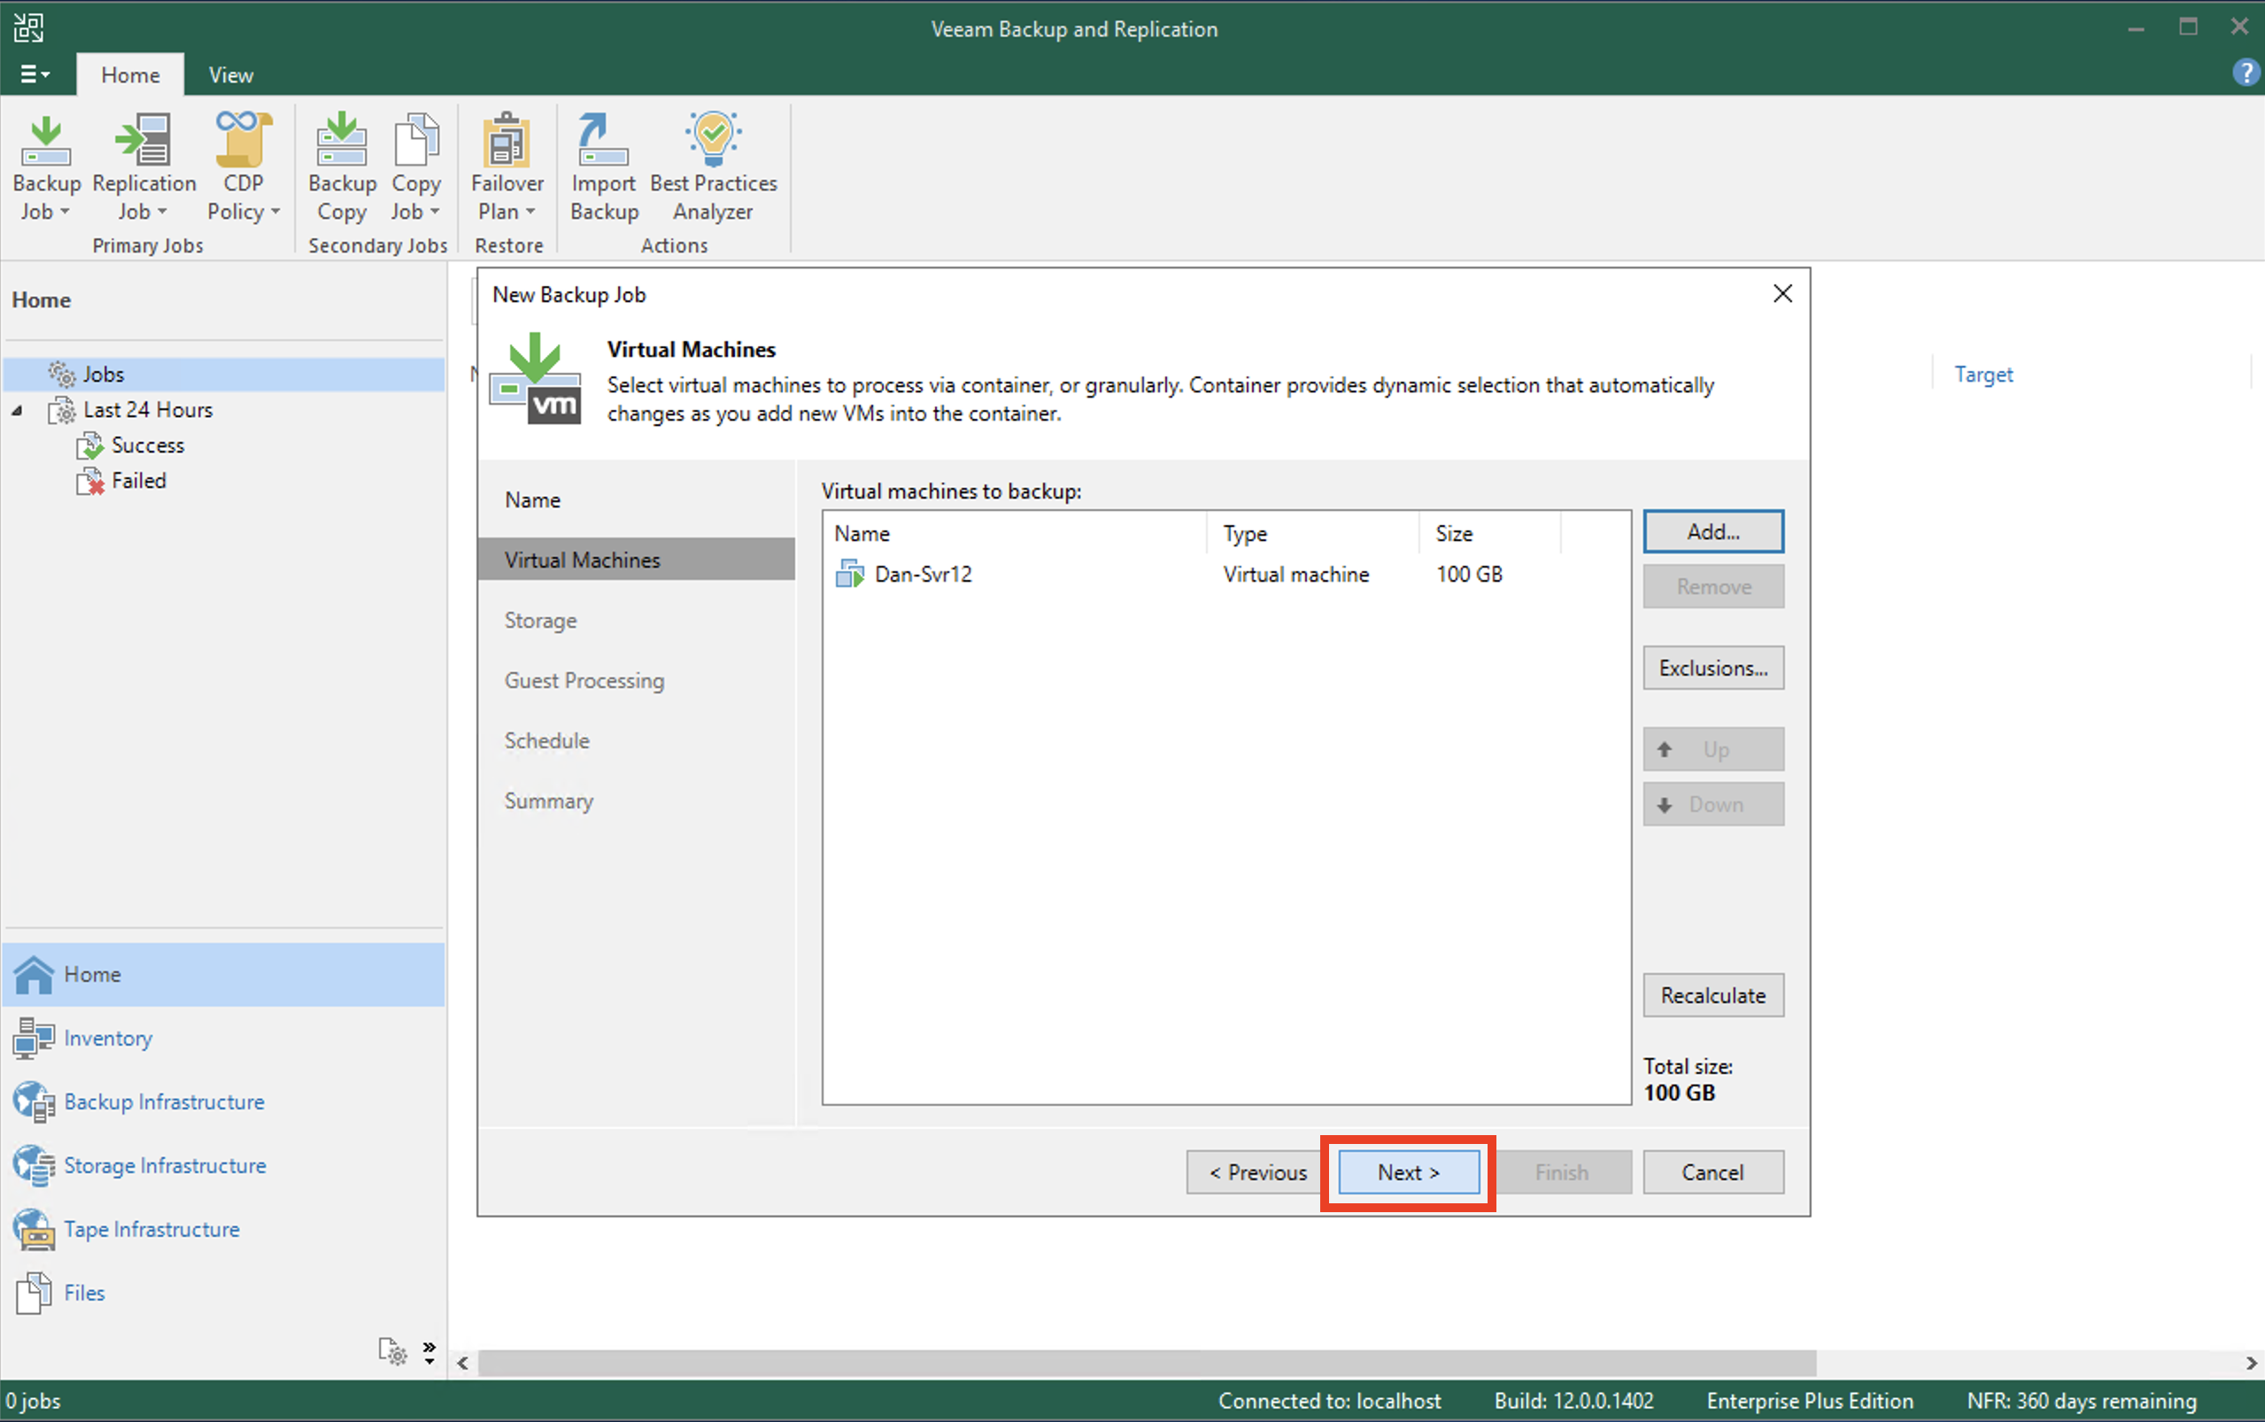Click the Up button with the arrow
The height and width of the screenshot is (1422, 2265).
tap(1713, 750)
